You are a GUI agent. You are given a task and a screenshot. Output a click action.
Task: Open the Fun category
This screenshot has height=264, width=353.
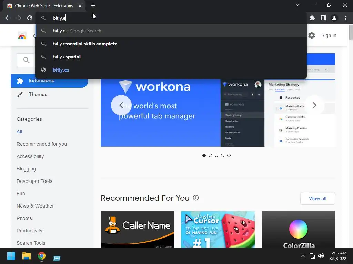pos(21,194)
